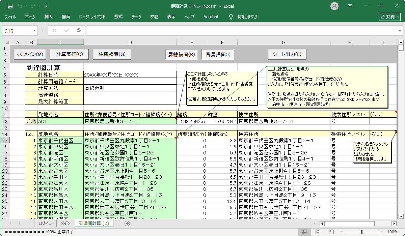Click the horizontal scrollbar right arrow
The height and width of the screenshot is (236, 405).
tap(394, 223)
